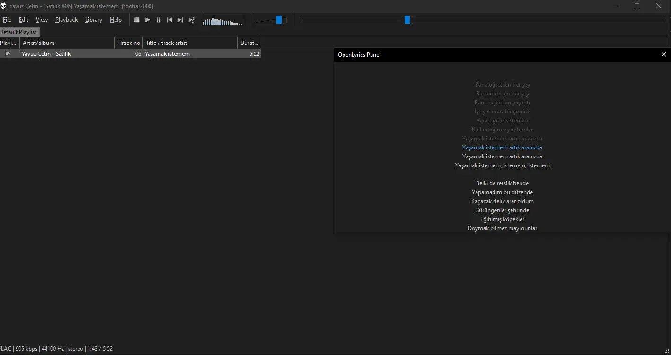Click the spectrum visualization display

click(x=225, y=20)
